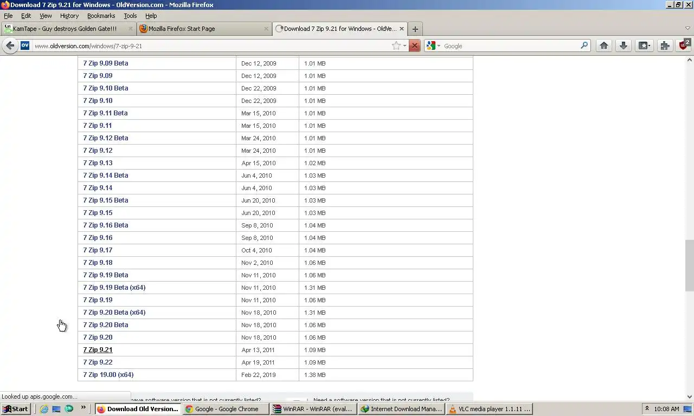Go back with the Firefox back arrow
The width and height of the screenshot is (694, 416).
pyautogui.click(x=10, y=46)
